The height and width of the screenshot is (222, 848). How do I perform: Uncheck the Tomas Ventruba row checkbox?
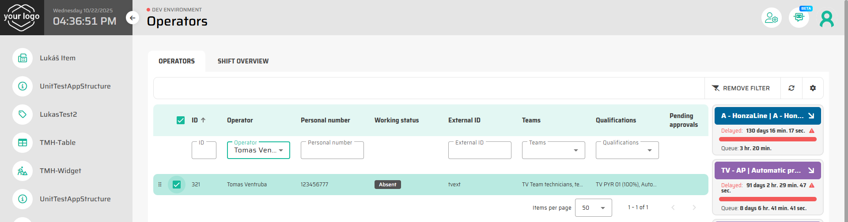[177, 185]
